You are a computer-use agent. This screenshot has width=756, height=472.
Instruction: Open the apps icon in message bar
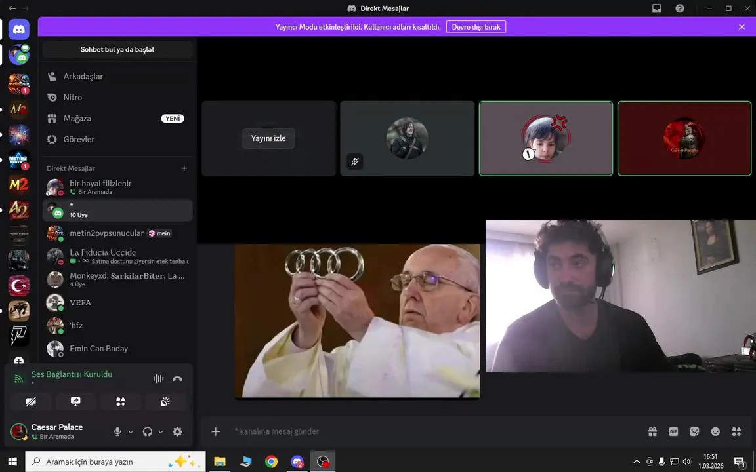pyautogui.click(x=736, y=431)
